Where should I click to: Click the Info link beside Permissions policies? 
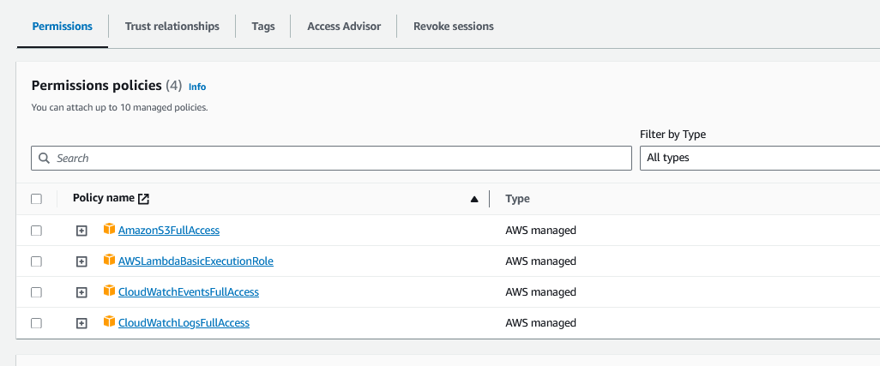pos(197,87)
